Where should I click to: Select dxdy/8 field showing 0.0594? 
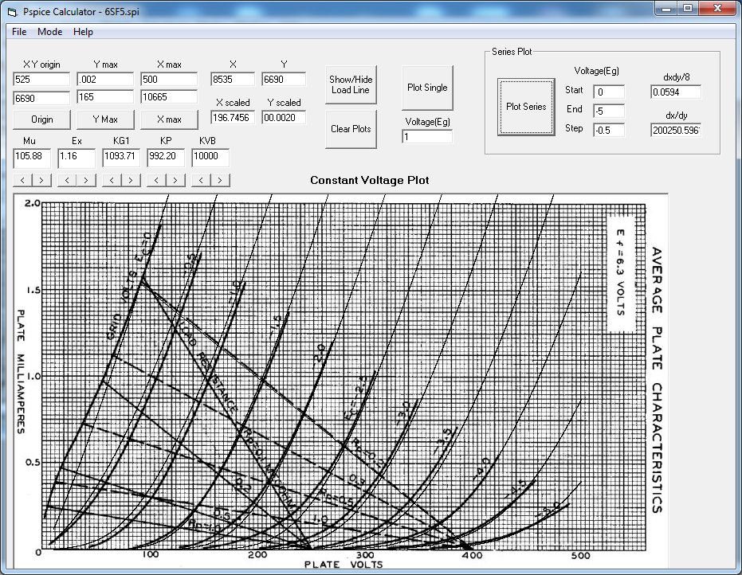(676, 92)
